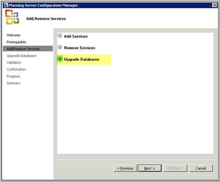Click the Add Services option label
This screenshot has width=220, height=182.
[x=76, y=36]
